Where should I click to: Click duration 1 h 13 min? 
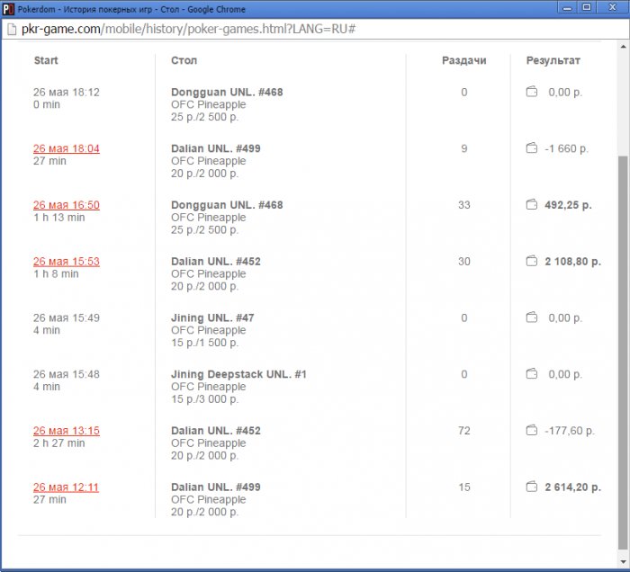59,218
